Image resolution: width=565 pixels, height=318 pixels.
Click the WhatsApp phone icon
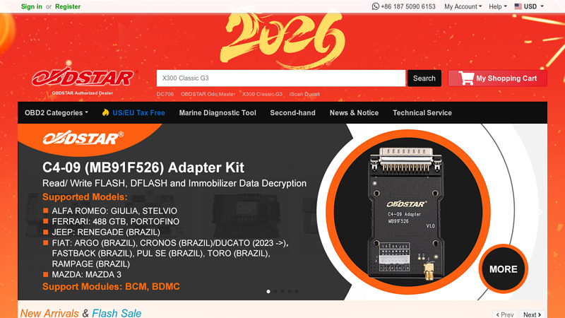click(376, 6)
